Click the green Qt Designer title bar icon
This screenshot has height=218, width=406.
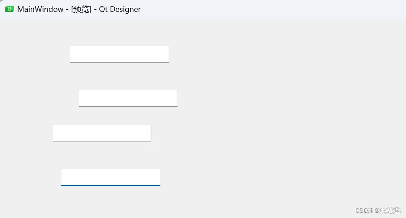point(10,9)
